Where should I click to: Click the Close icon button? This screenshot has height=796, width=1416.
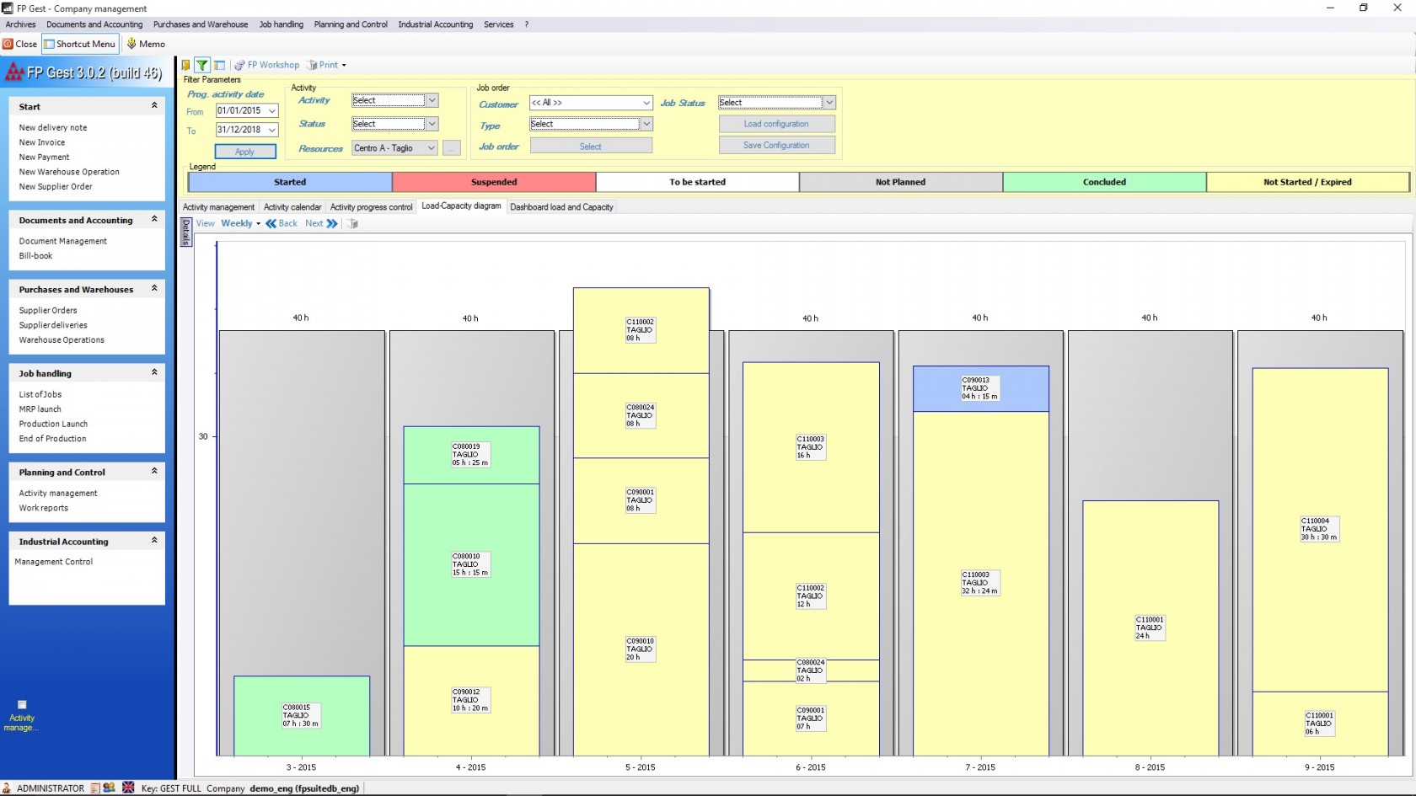pos(20,44)
